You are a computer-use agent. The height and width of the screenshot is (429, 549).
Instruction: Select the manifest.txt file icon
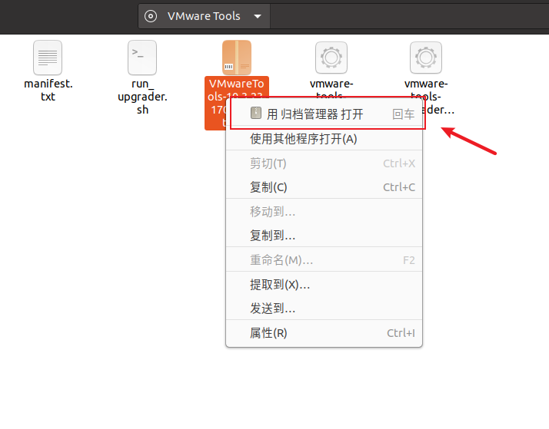pyautogui.click(x=48, y=58)
